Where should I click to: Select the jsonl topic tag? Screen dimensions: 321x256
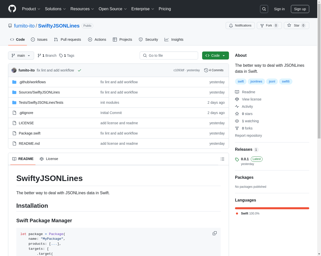tap(272, 81)
